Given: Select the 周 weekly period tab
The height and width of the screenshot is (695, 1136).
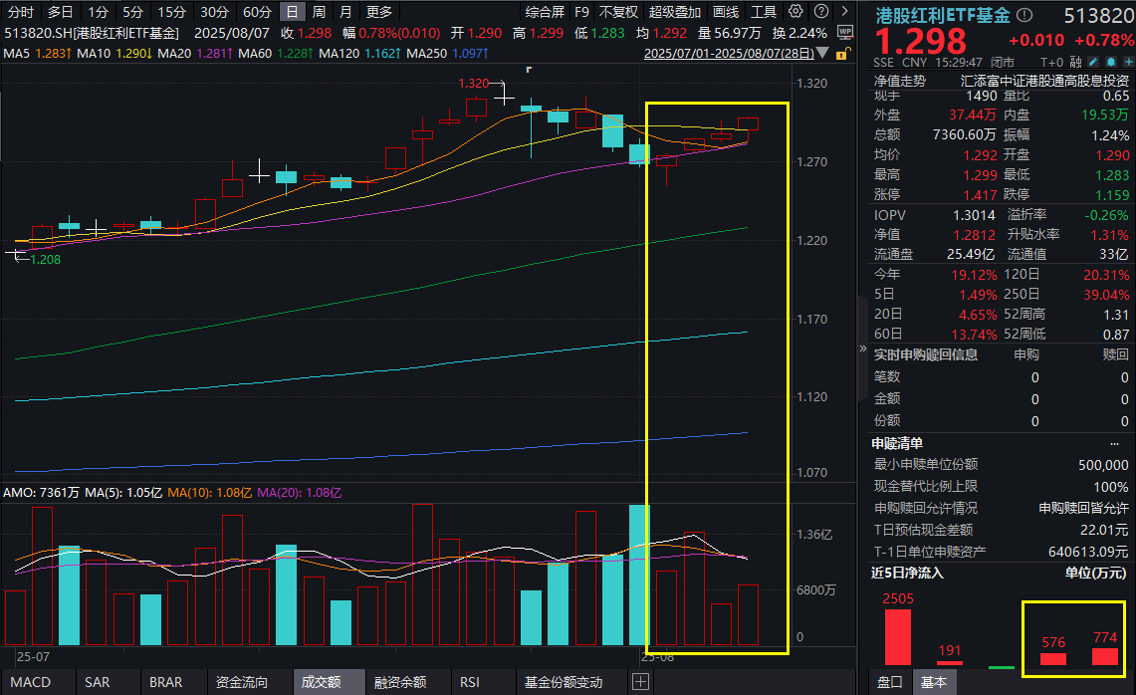Looking at the screenshot, I should pyautogui.click(x=319, y=12).
